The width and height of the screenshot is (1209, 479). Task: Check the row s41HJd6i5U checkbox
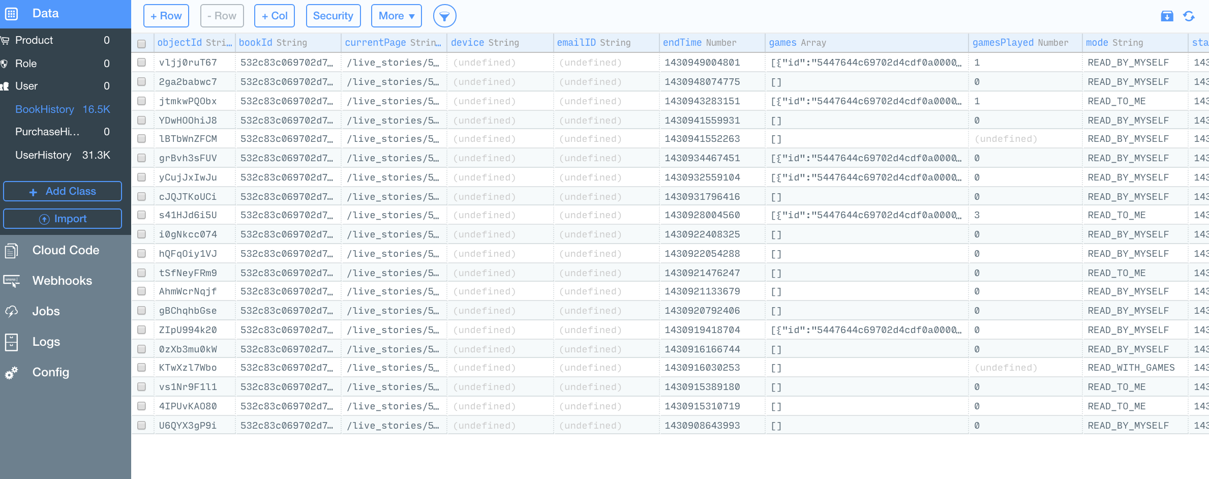tap(142, 215)
